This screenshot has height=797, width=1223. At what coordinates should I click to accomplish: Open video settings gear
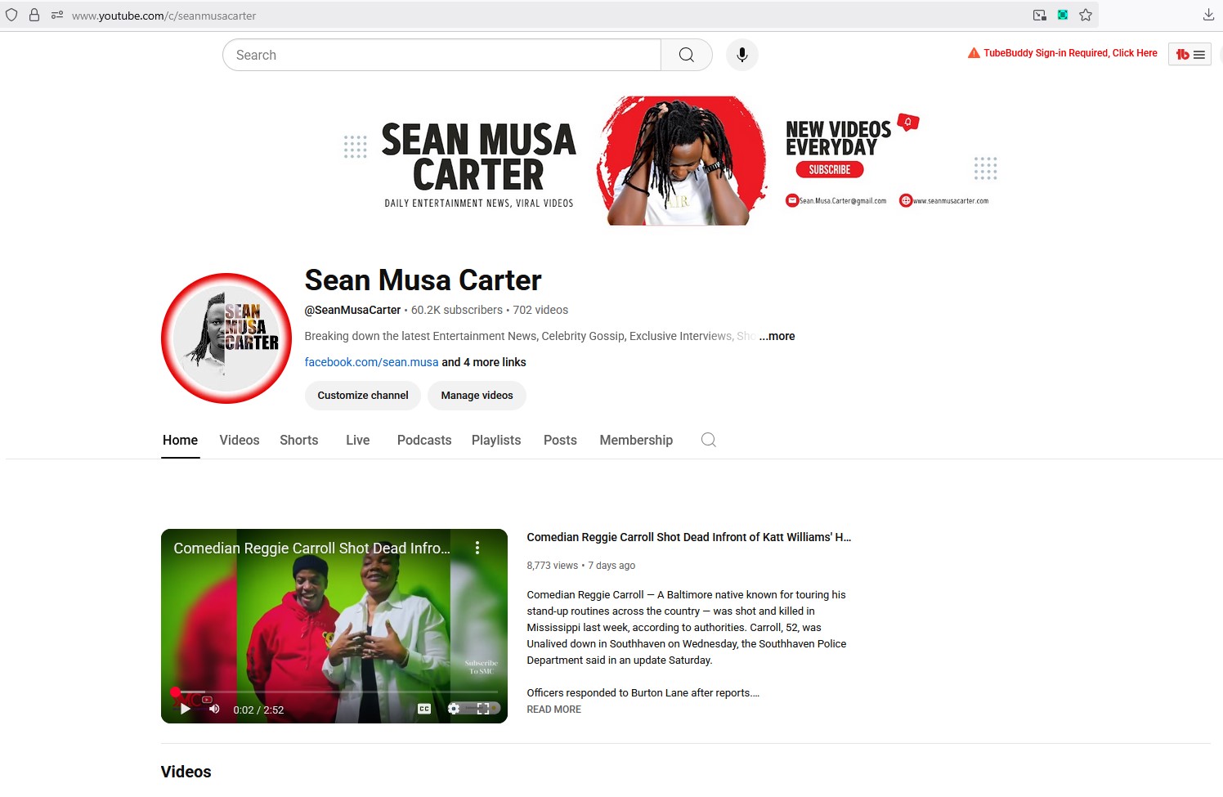[454, 709]
